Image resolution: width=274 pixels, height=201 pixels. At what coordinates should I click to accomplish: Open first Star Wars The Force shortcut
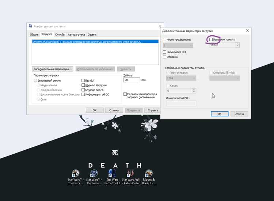(76, 177)
